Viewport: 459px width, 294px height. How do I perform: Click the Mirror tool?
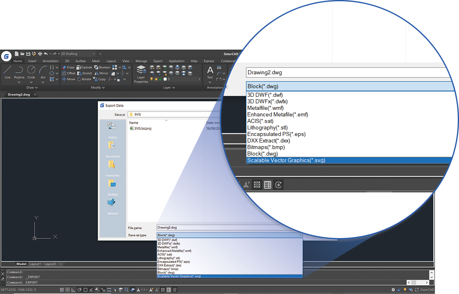[x=101, y=73]
